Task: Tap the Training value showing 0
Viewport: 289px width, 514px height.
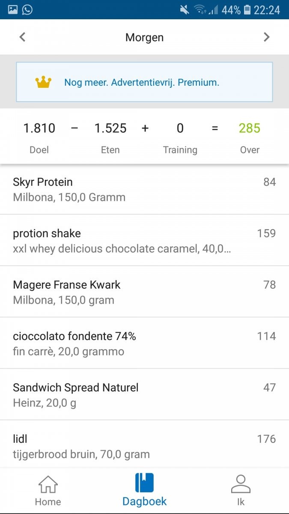Action: point(180,128)
